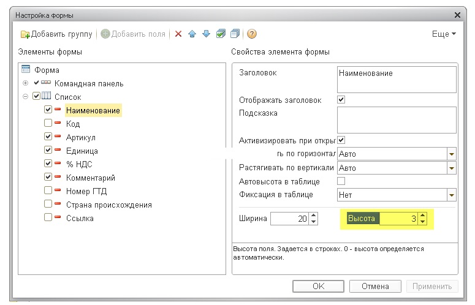The image size is (475, 305).
Task: Uncheck the Наименование field checkbox
Action: pos(48,109)
